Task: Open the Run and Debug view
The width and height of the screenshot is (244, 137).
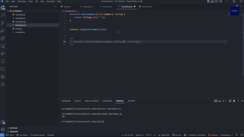Action: click(x=3, y=30)
